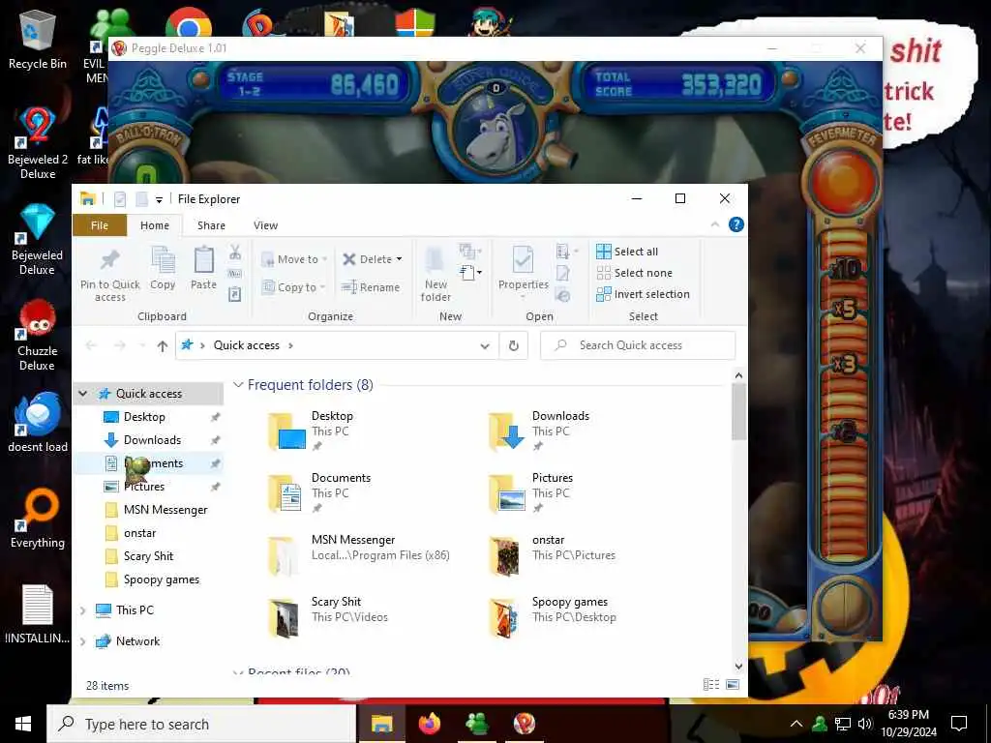The width and height of the screenshot is (991, 743).
Task: Switch to the View ribbon tab
Action: (x=265, y=225)
